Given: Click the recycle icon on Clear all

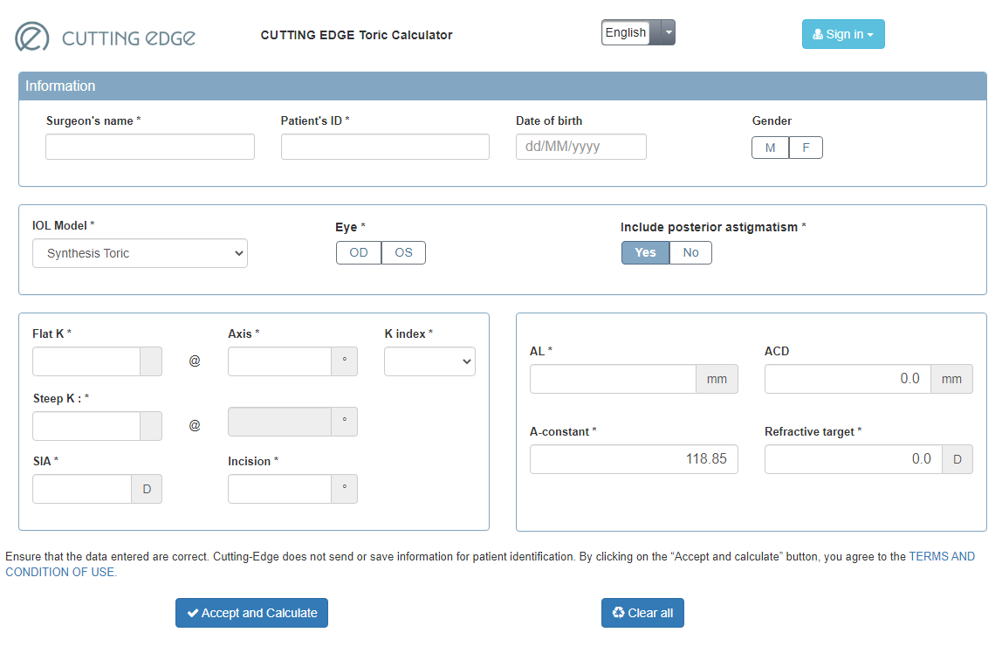Looking at the screenshot, I should click(x=618, y=613).
